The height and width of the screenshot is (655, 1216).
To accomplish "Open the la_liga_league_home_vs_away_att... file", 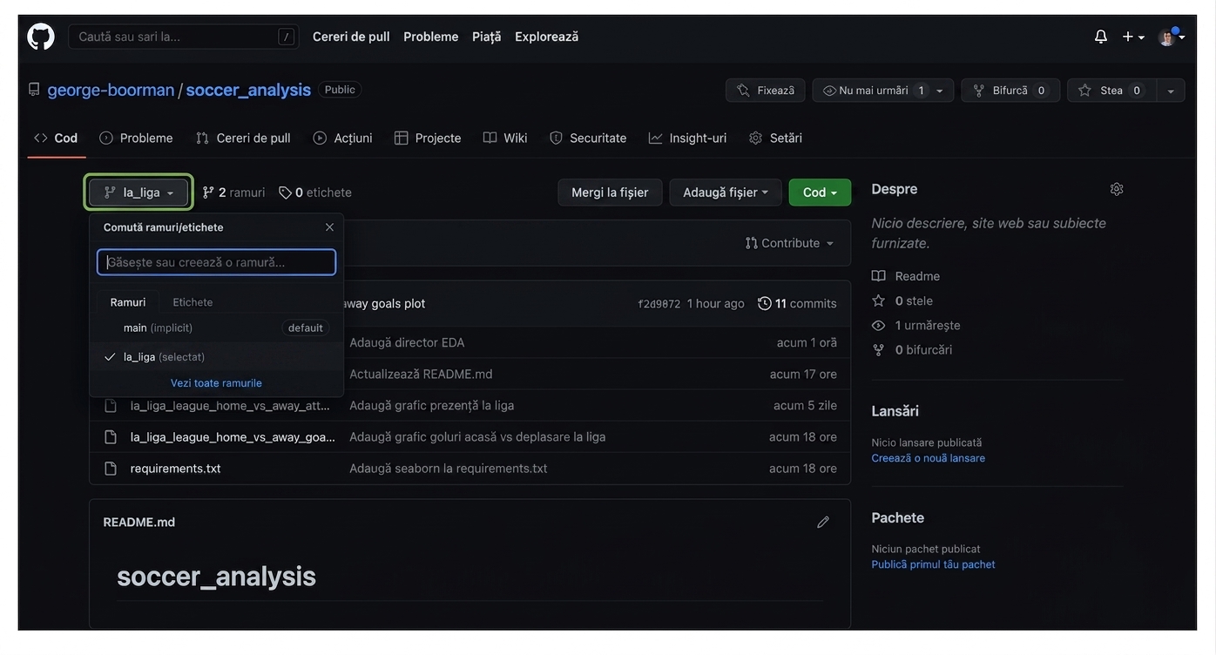I will pos(231,405).
